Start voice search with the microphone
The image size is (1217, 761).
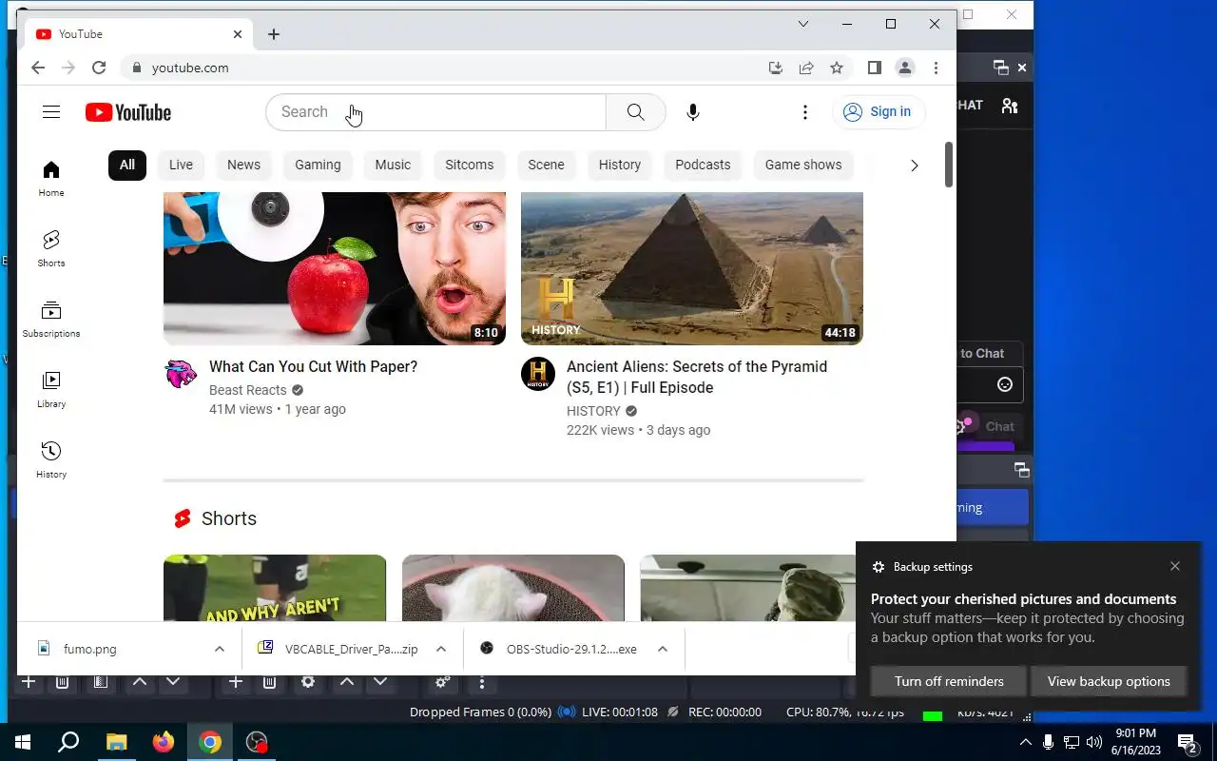pos(693,112)
